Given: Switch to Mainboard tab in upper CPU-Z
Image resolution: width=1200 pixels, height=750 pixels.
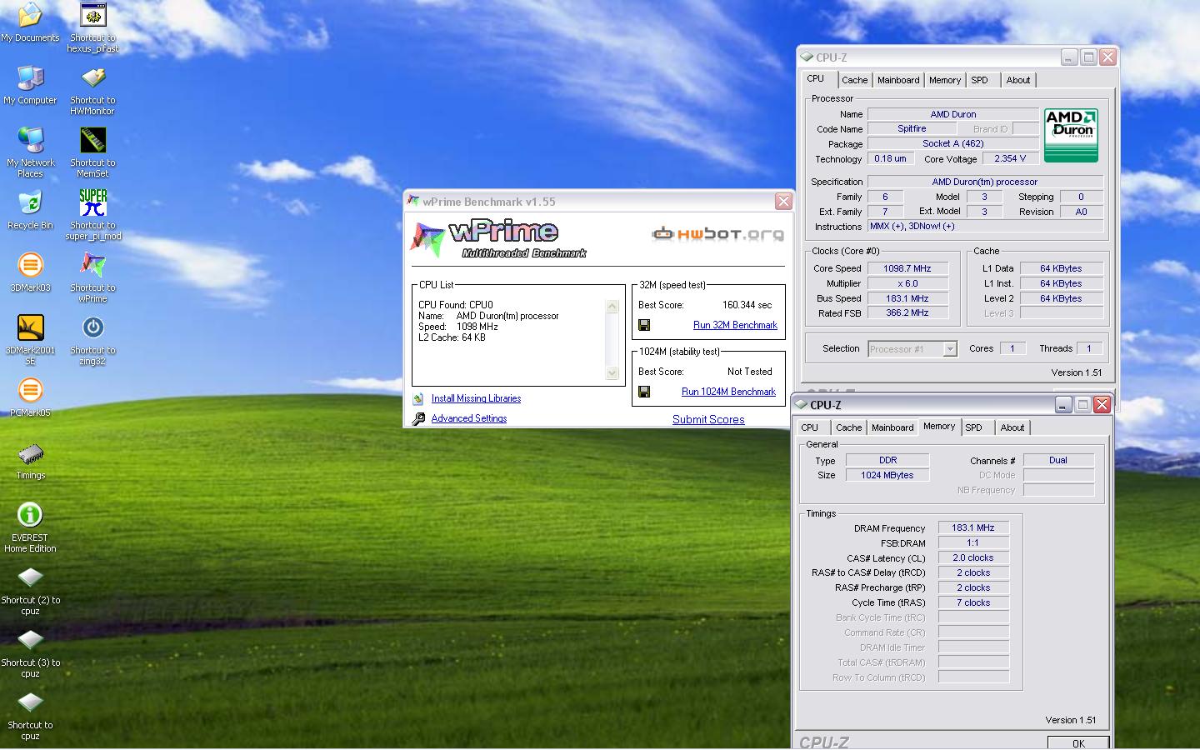Looking at the screenshot, I should [x=898, y=80].
